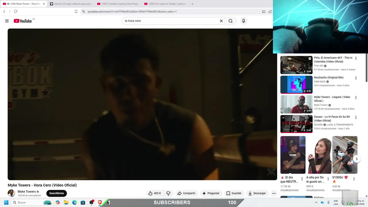This screenshot has height=207, width=368.
Task: Dislike the video
Action: pos(168,193)
